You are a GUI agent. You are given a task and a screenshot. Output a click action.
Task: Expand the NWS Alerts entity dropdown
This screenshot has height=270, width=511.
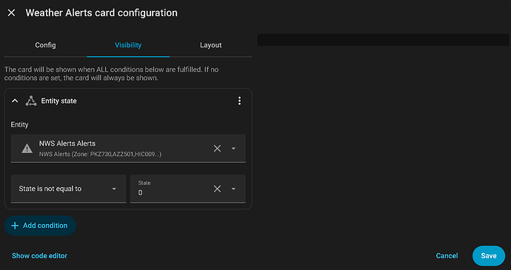click(x=233, y=149)
